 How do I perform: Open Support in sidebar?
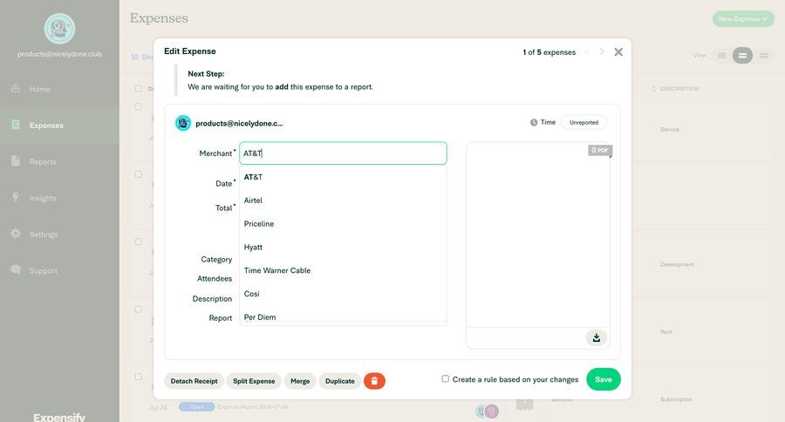pyautogui.click(x=59, y=271)
